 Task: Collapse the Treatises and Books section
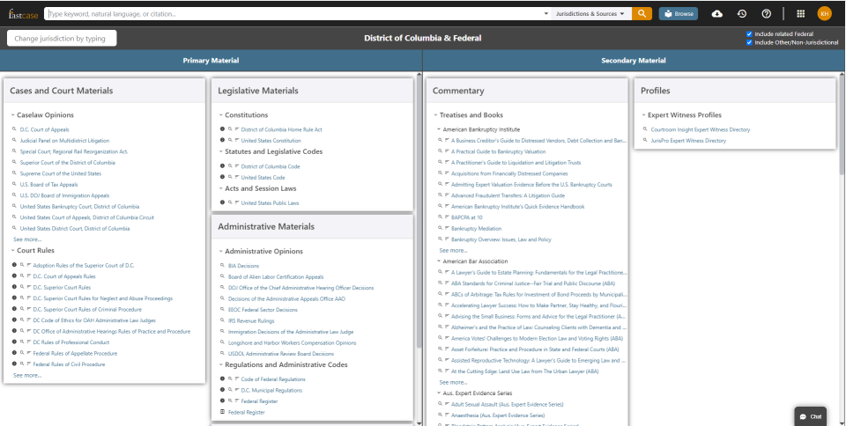[435, 114]
